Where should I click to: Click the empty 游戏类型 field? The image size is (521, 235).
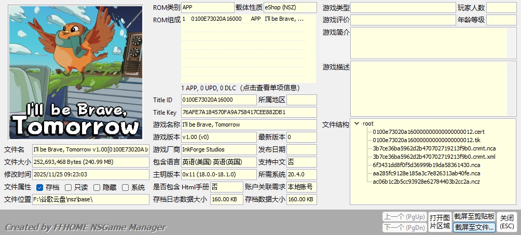tap(403, 8)
